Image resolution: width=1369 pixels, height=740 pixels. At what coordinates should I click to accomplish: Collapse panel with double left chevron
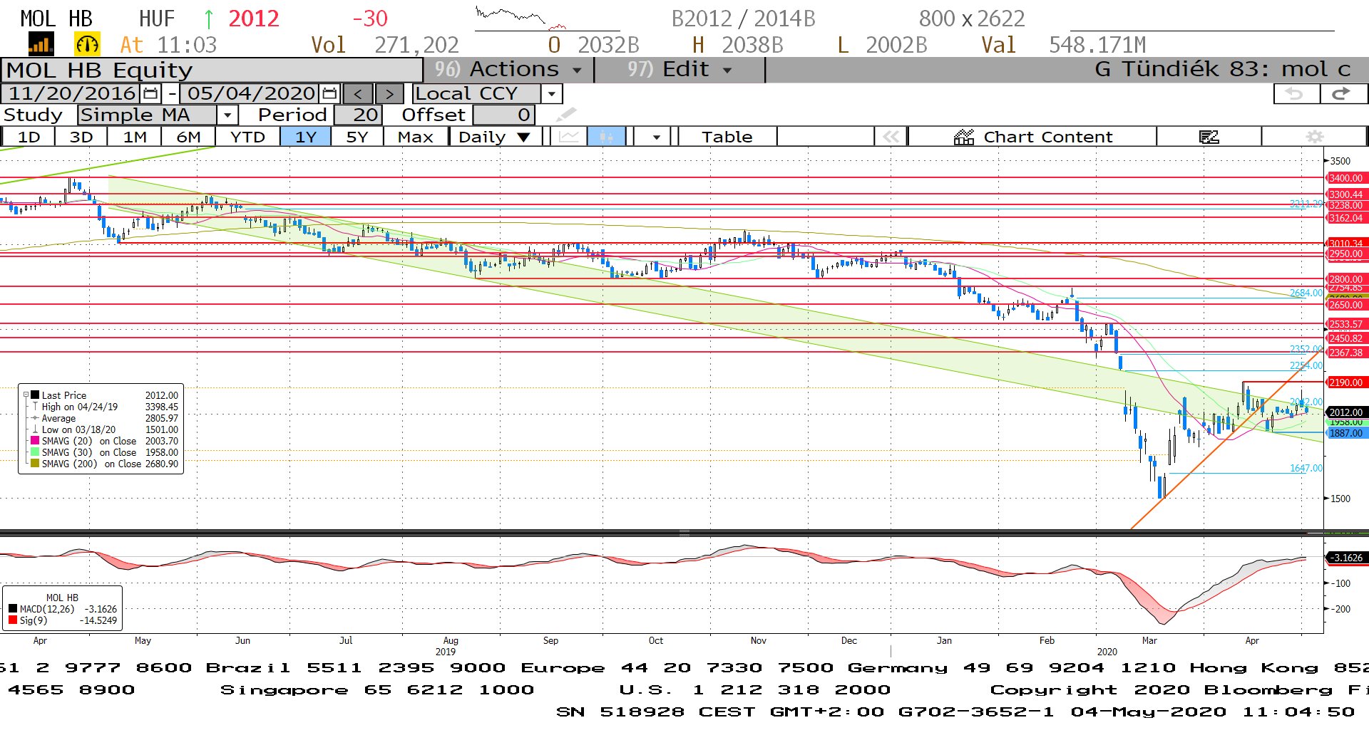[891, 136]
